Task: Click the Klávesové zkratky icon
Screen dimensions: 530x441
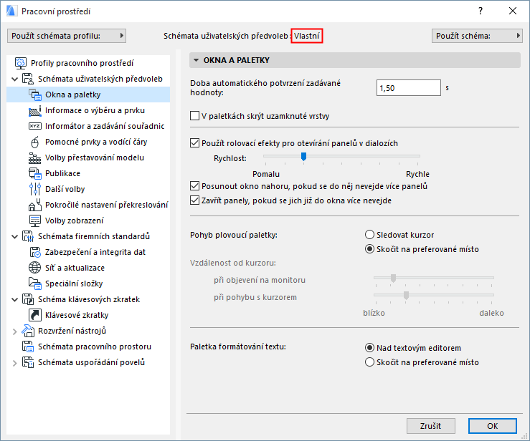Action: (36, 315)
